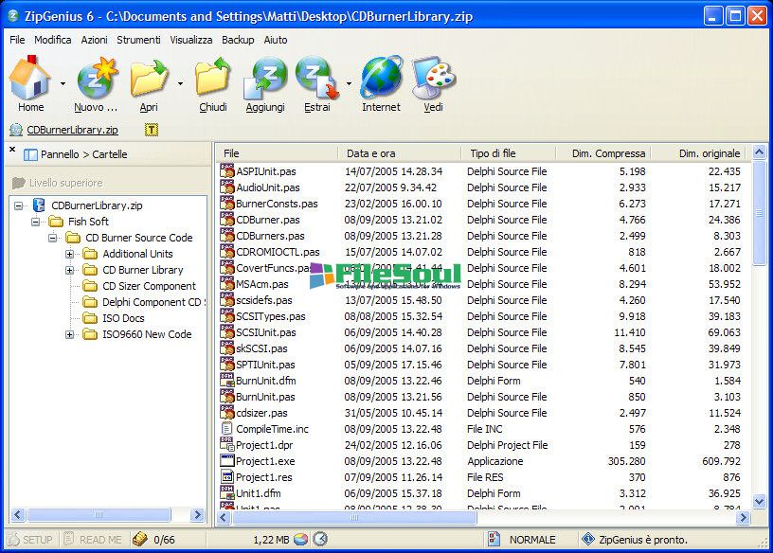
Task: Expand the ISO9660 New Code folder
Action: coord(69,334)
